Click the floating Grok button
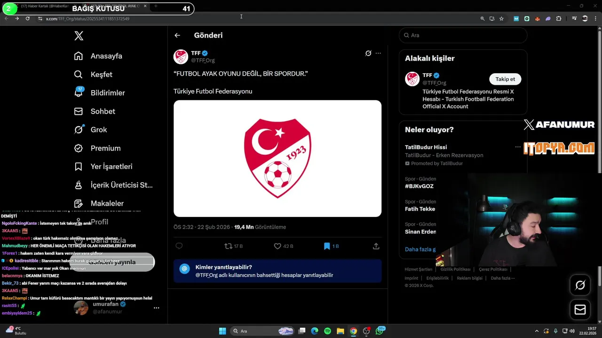 (x=580, y=285)
